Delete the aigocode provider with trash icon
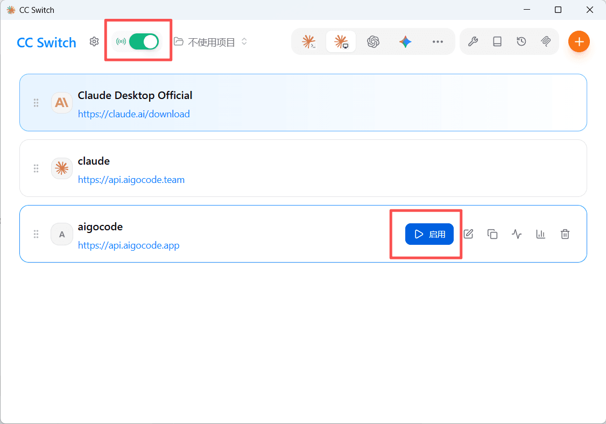The width and height of the screenshot is (606, 424). click(x=565, y=234)
